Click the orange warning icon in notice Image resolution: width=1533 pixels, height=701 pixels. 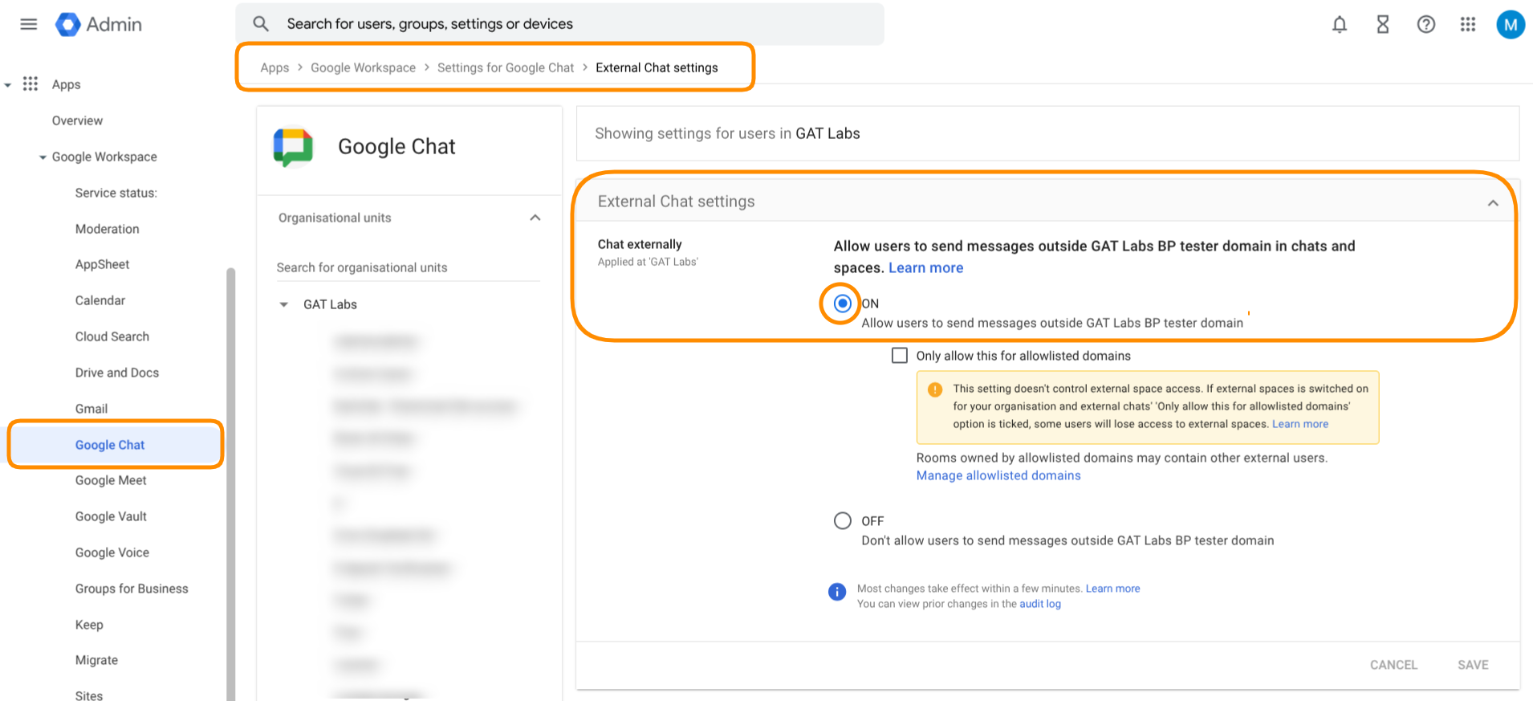(935, 389)
